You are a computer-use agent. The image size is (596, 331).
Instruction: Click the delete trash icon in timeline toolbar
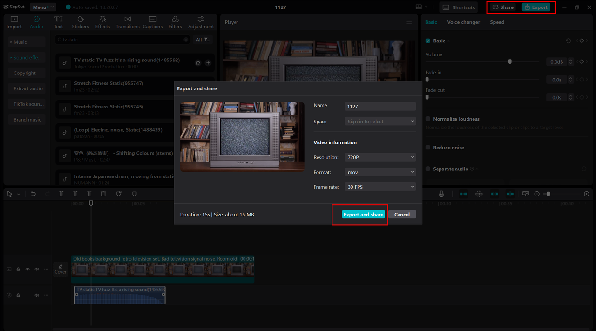point(103,194)
